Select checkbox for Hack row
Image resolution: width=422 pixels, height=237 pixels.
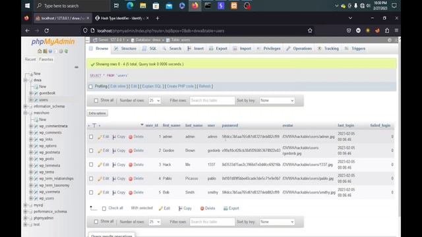click(91, 165)
